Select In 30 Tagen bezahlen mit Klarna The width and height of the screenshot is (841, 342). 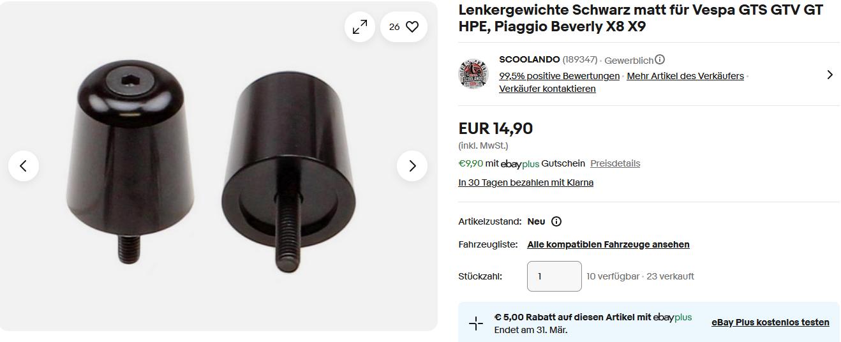click(526, 182)
